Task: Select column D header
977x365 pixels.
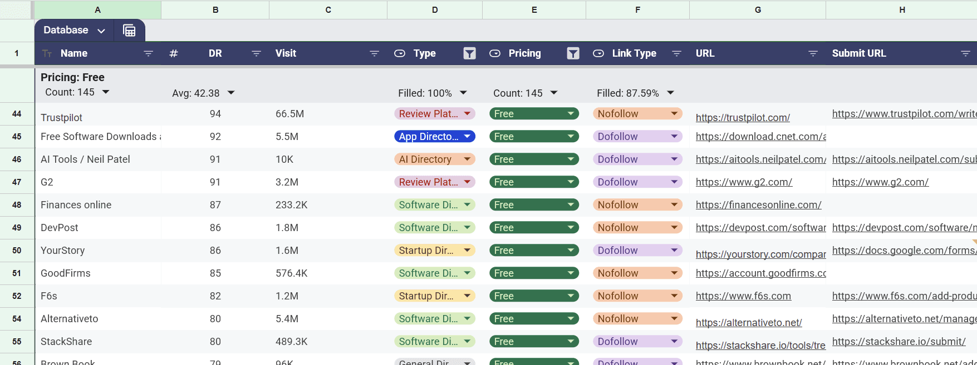Action: click(435, 9)
